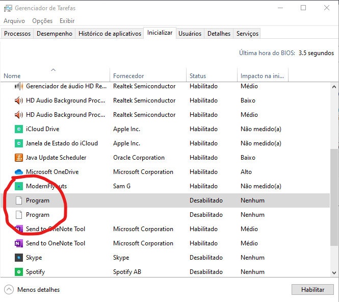Screen dimensions: 339x302
Task: Click the scrollbar up arrow
Action: tap(334, 87)
